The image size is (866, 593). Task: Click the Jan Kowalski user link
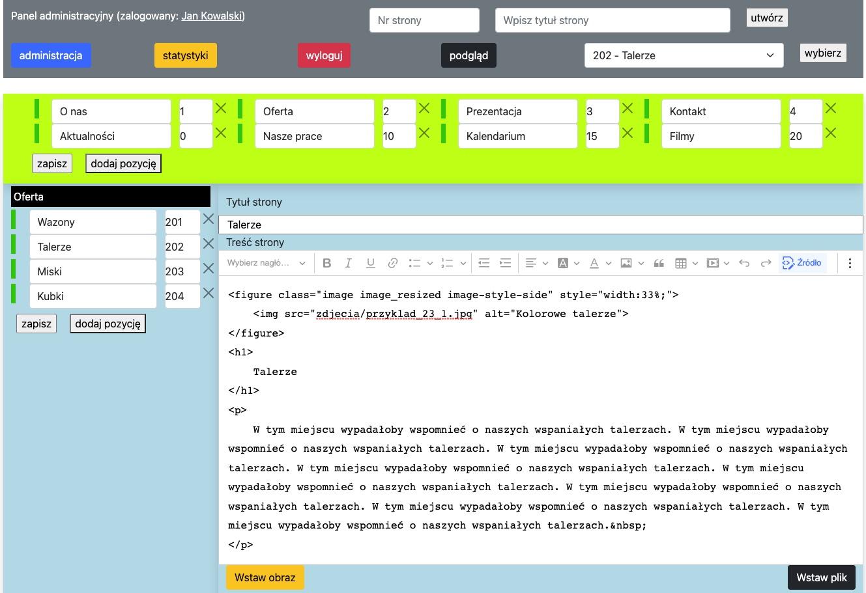pyautogui.click(x=212, y=16)
